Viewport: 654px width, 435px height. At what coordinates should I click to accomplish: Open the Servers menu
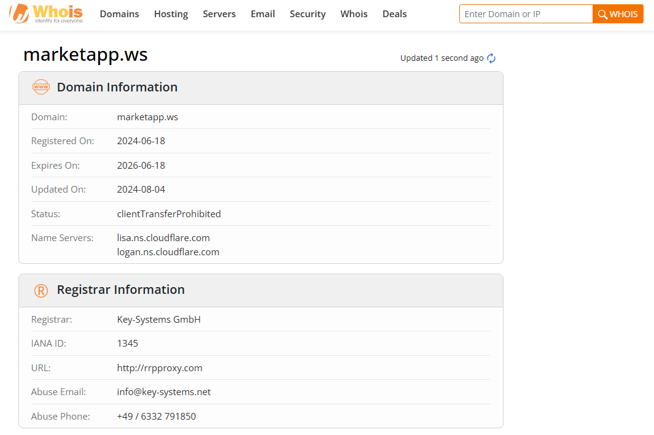click(x=219, y=13)
